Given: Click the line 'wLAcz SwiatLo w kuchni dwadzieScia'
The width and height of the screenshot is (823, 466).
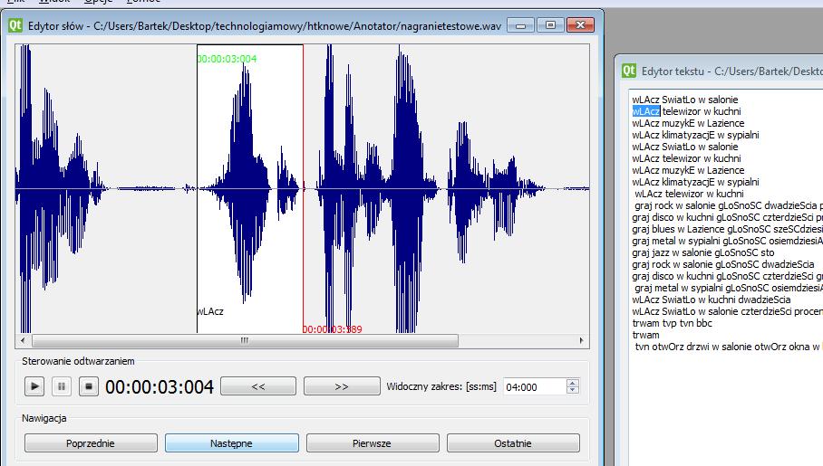Looking at the screenshot, I should (x=712, y=300).
